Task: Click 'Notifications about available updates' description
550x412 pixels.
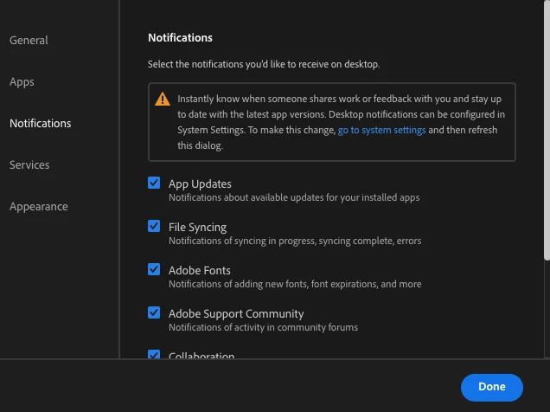Action: click(x=294, y=197)
